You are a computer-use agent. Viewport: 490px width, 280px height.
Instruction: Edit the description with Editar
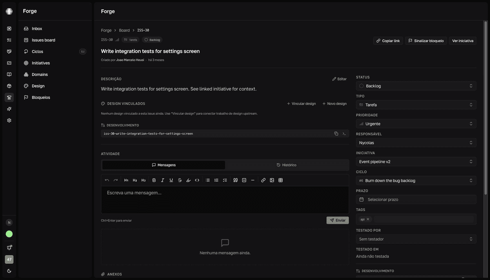click(339, 79)
